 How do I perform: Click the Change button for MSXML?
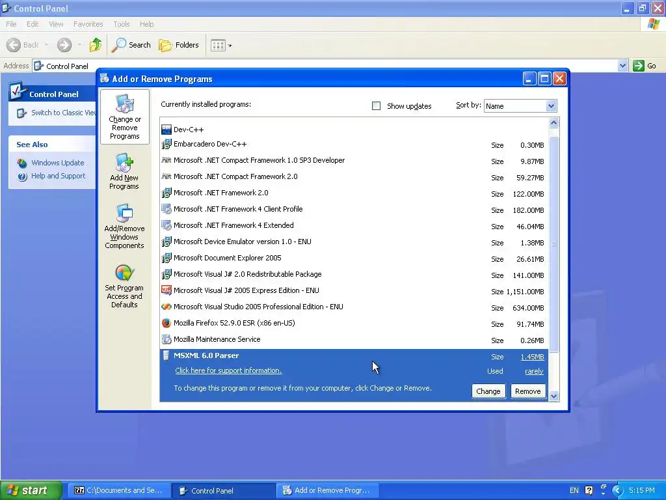[488, 391]
